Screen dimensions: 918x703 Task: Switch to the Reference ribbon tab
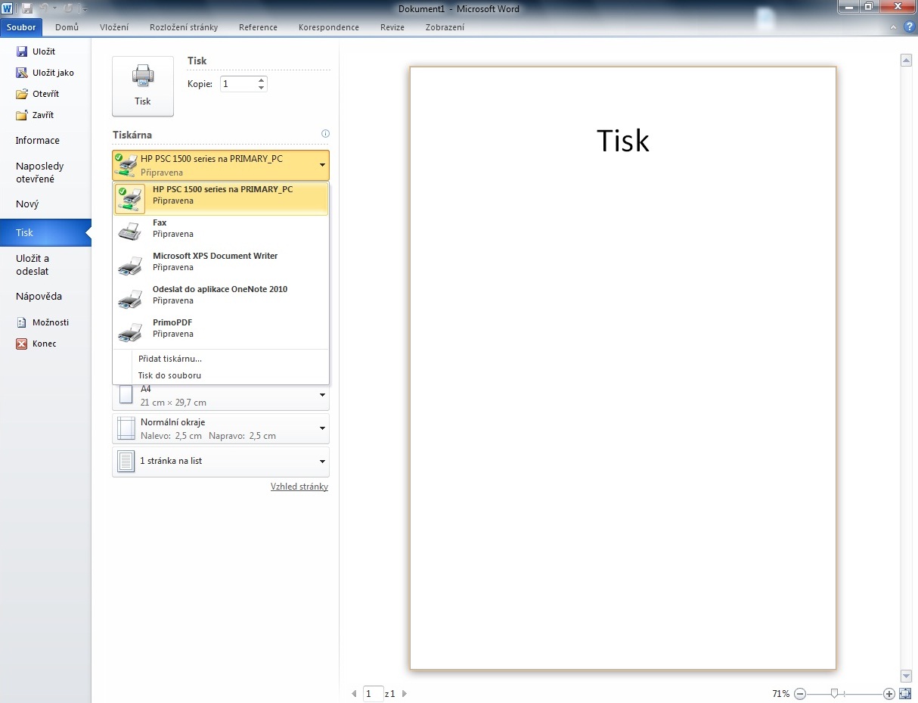pyautogui.click(x=258, y=27)
